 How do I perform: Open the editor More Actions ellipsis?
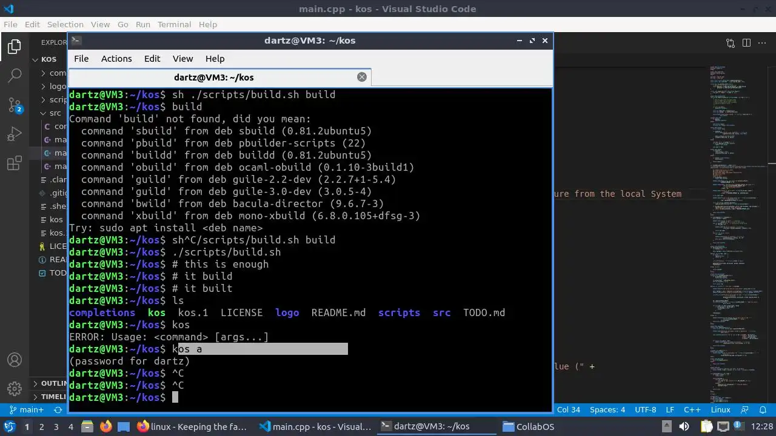coord(762,42)
